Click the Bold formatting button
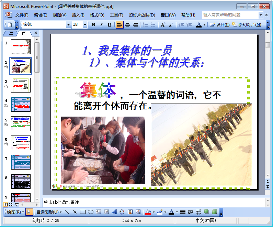The height and width of the screenshot is (227, 273). (x=93, y=25)
